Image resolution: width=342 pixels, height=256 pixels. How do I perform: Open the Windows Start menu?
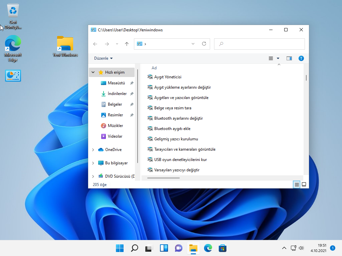click(x=120, y=248)
